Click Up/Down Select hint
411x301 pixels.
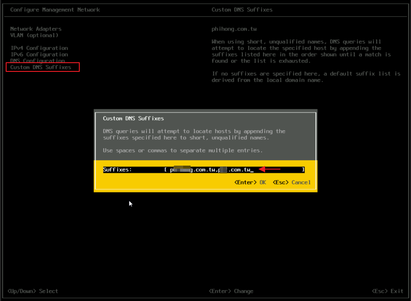point(33,291)
